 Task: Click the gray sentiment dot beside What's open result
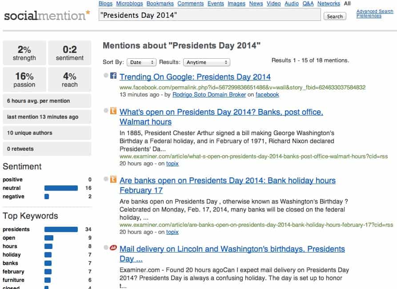coord(106,111)
